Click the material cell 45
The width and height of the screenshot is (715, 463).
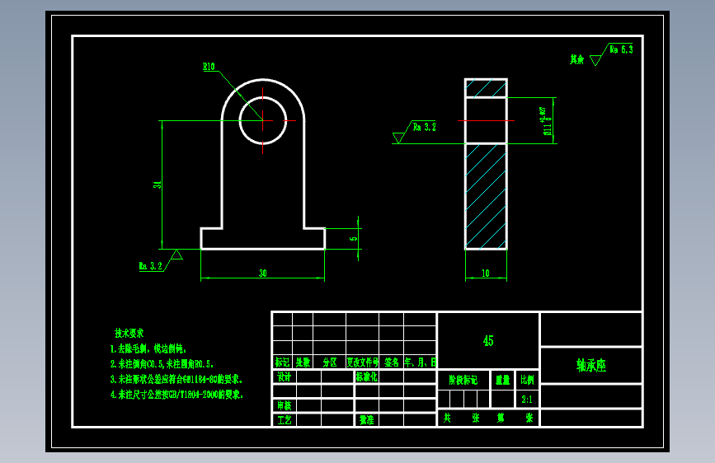488,341
